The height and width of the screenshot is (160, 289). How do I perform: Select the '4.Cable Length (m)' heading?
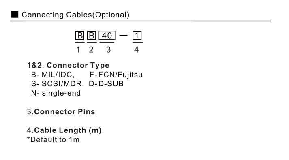[x=64, y=130]
